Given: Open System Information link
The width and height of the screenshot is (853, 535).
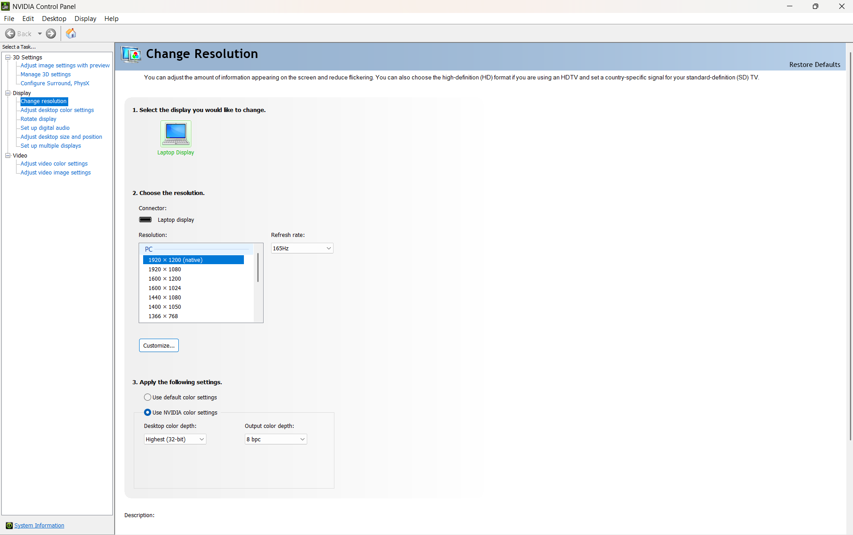Looking at the screenshot, I should tap(39, 525).
